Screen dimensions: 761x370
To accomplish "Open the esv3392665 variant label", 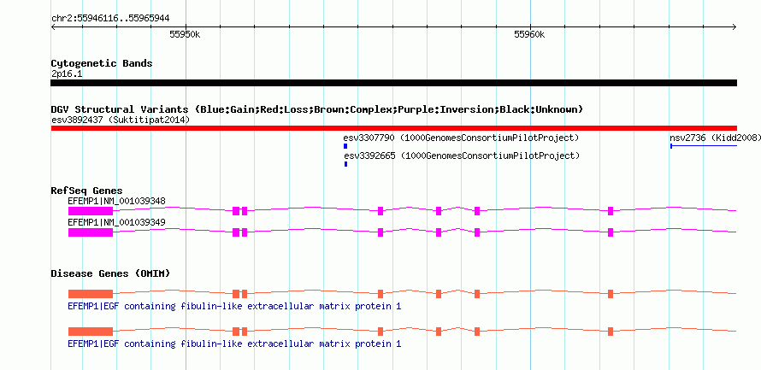I will coord(462,156).
